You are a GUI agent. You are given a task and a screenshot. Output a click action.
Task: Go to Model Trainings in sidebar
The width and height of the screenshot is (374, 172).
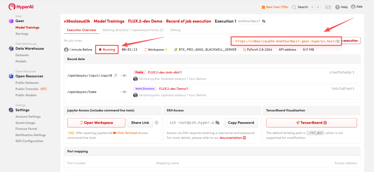(27, 27)
